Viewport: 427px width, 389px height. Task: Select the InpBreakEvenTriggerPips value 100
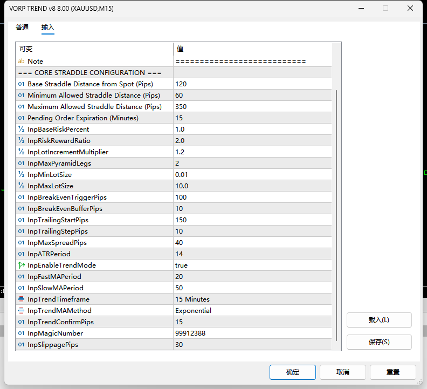[252, 197]
